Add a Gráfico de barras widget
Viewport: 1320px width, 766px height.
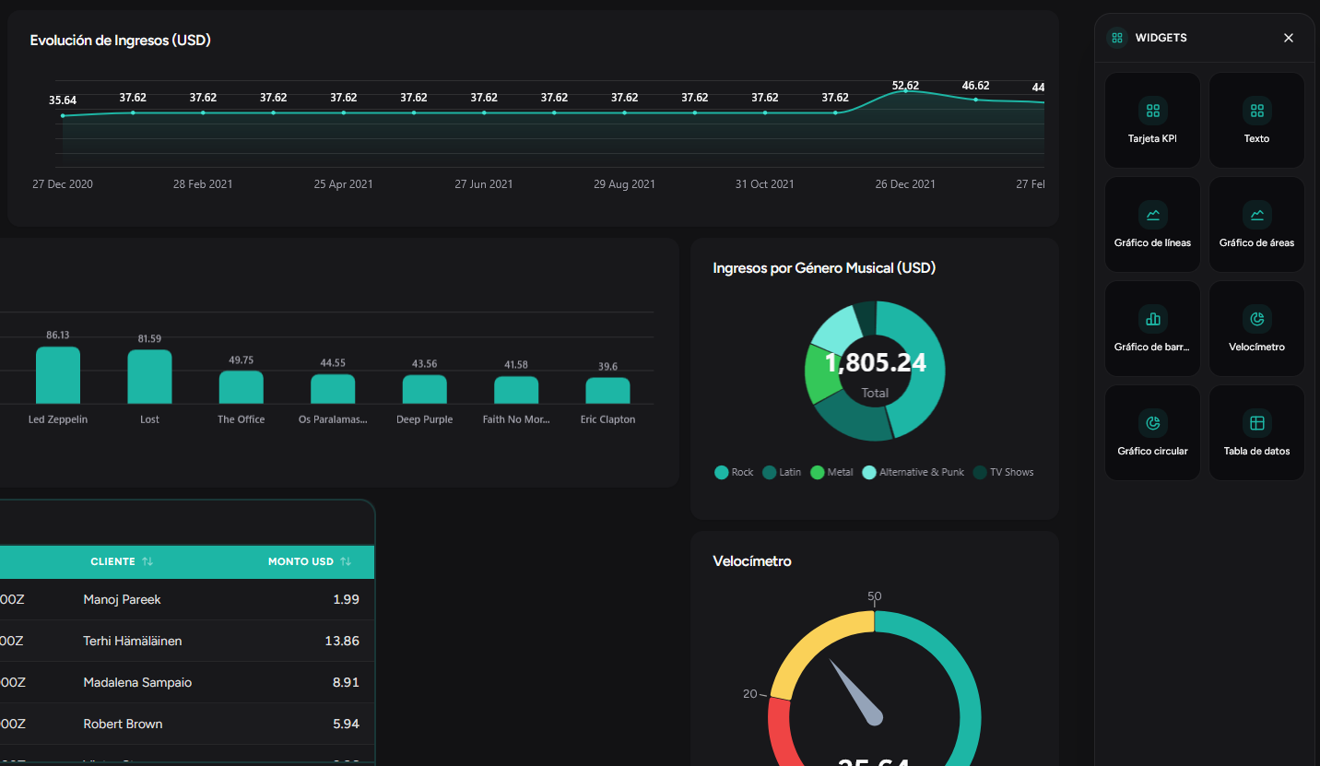pos(1152,328)
